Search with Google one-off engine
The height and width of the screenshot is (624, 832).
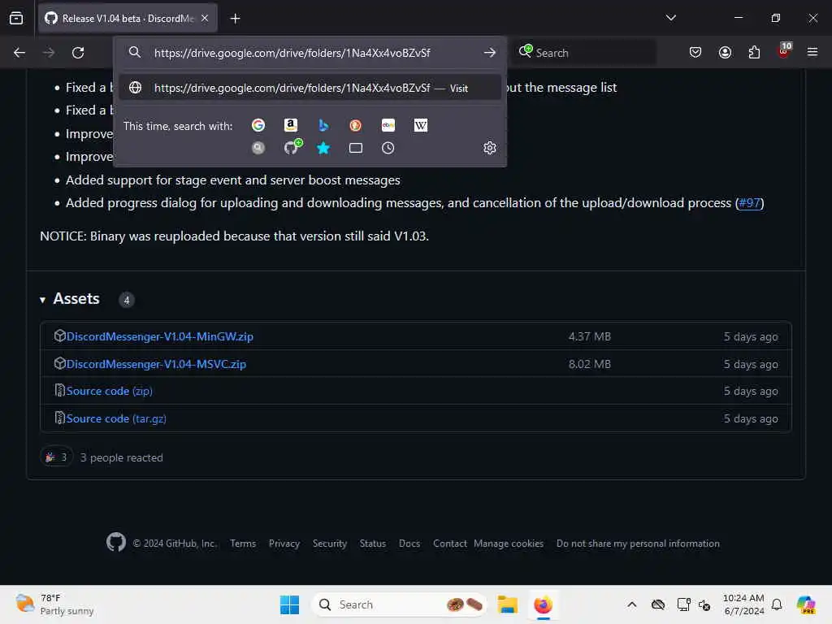(258, 125)
